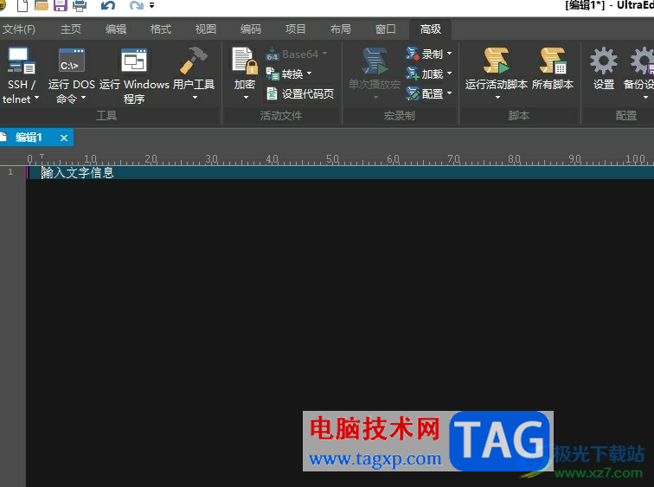Viewport: 654px width, 487px height.
Task: Select the 高级 ribbon tab
Action: (x=431, y=29)
